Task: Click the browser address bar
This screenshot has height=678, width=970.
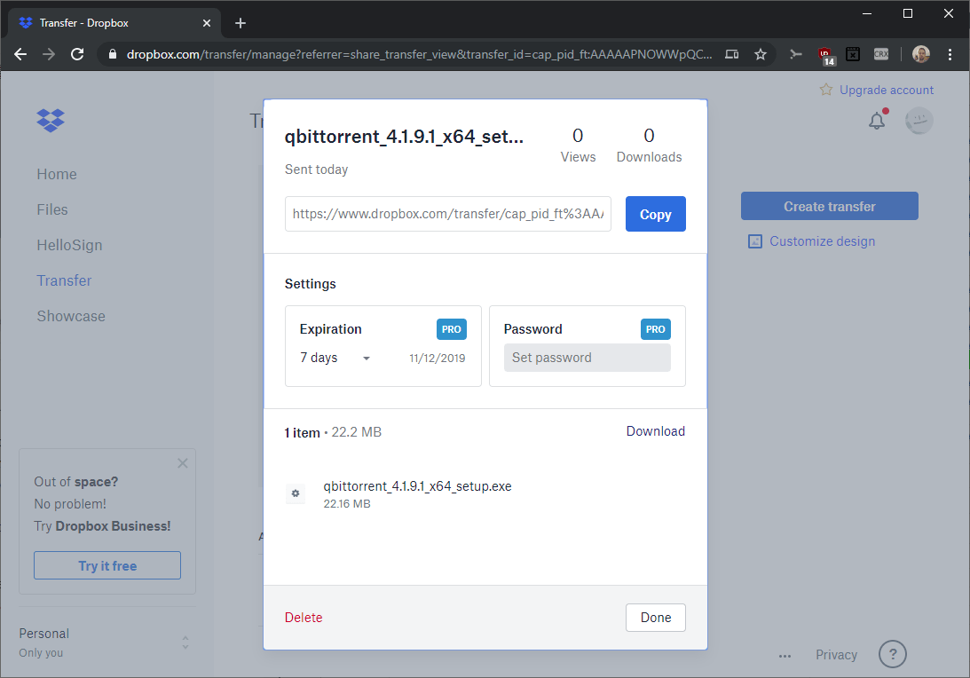Action: [x=419, y=54]
